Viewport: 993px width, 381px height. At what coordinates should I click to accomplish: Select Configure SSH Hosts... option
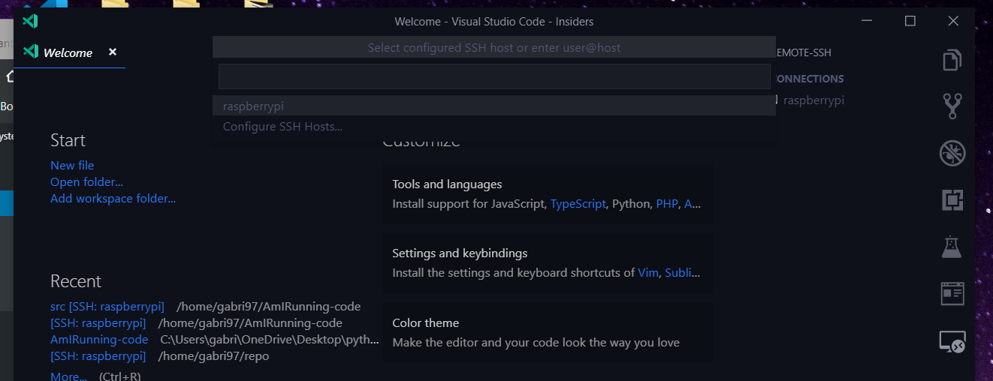pos(494,126)
